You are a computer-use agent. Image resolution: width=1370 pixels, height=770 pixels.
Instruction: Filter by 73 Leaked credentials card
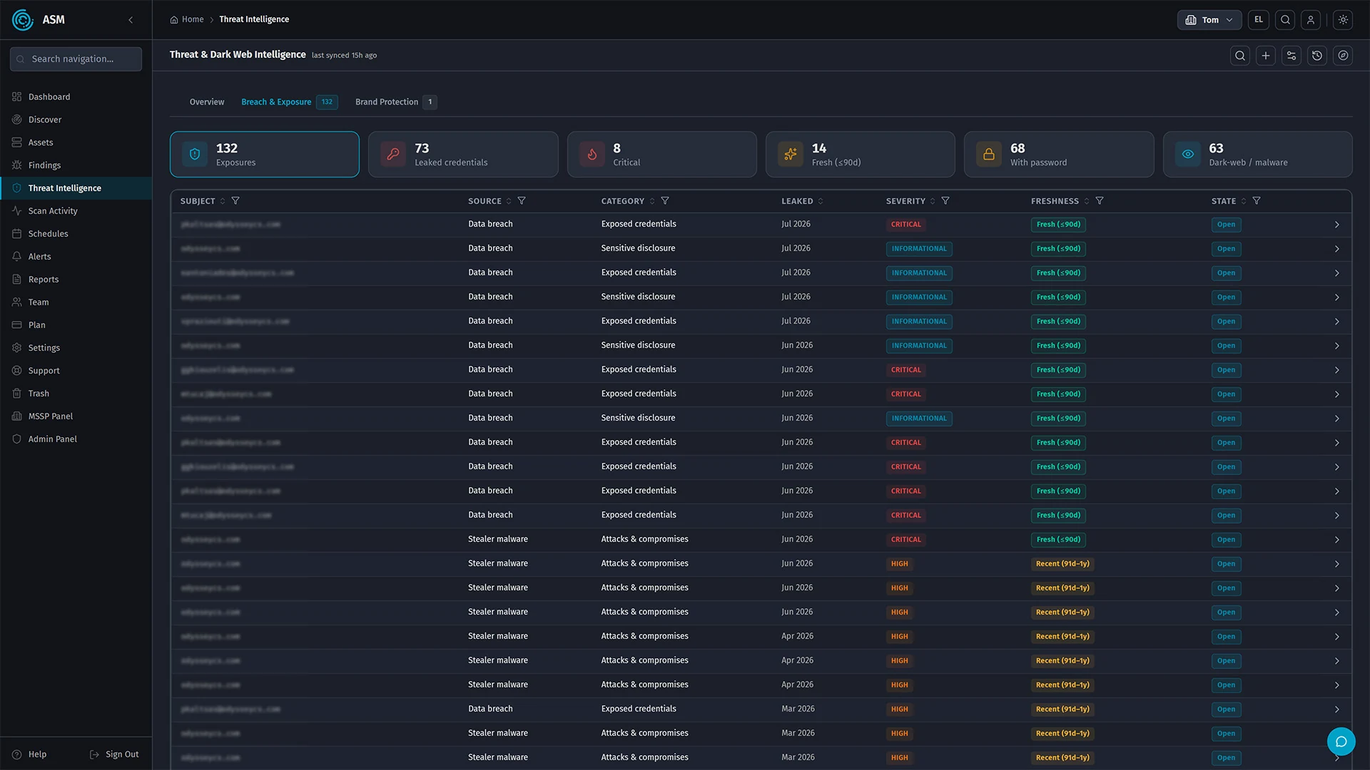(463, 154)
